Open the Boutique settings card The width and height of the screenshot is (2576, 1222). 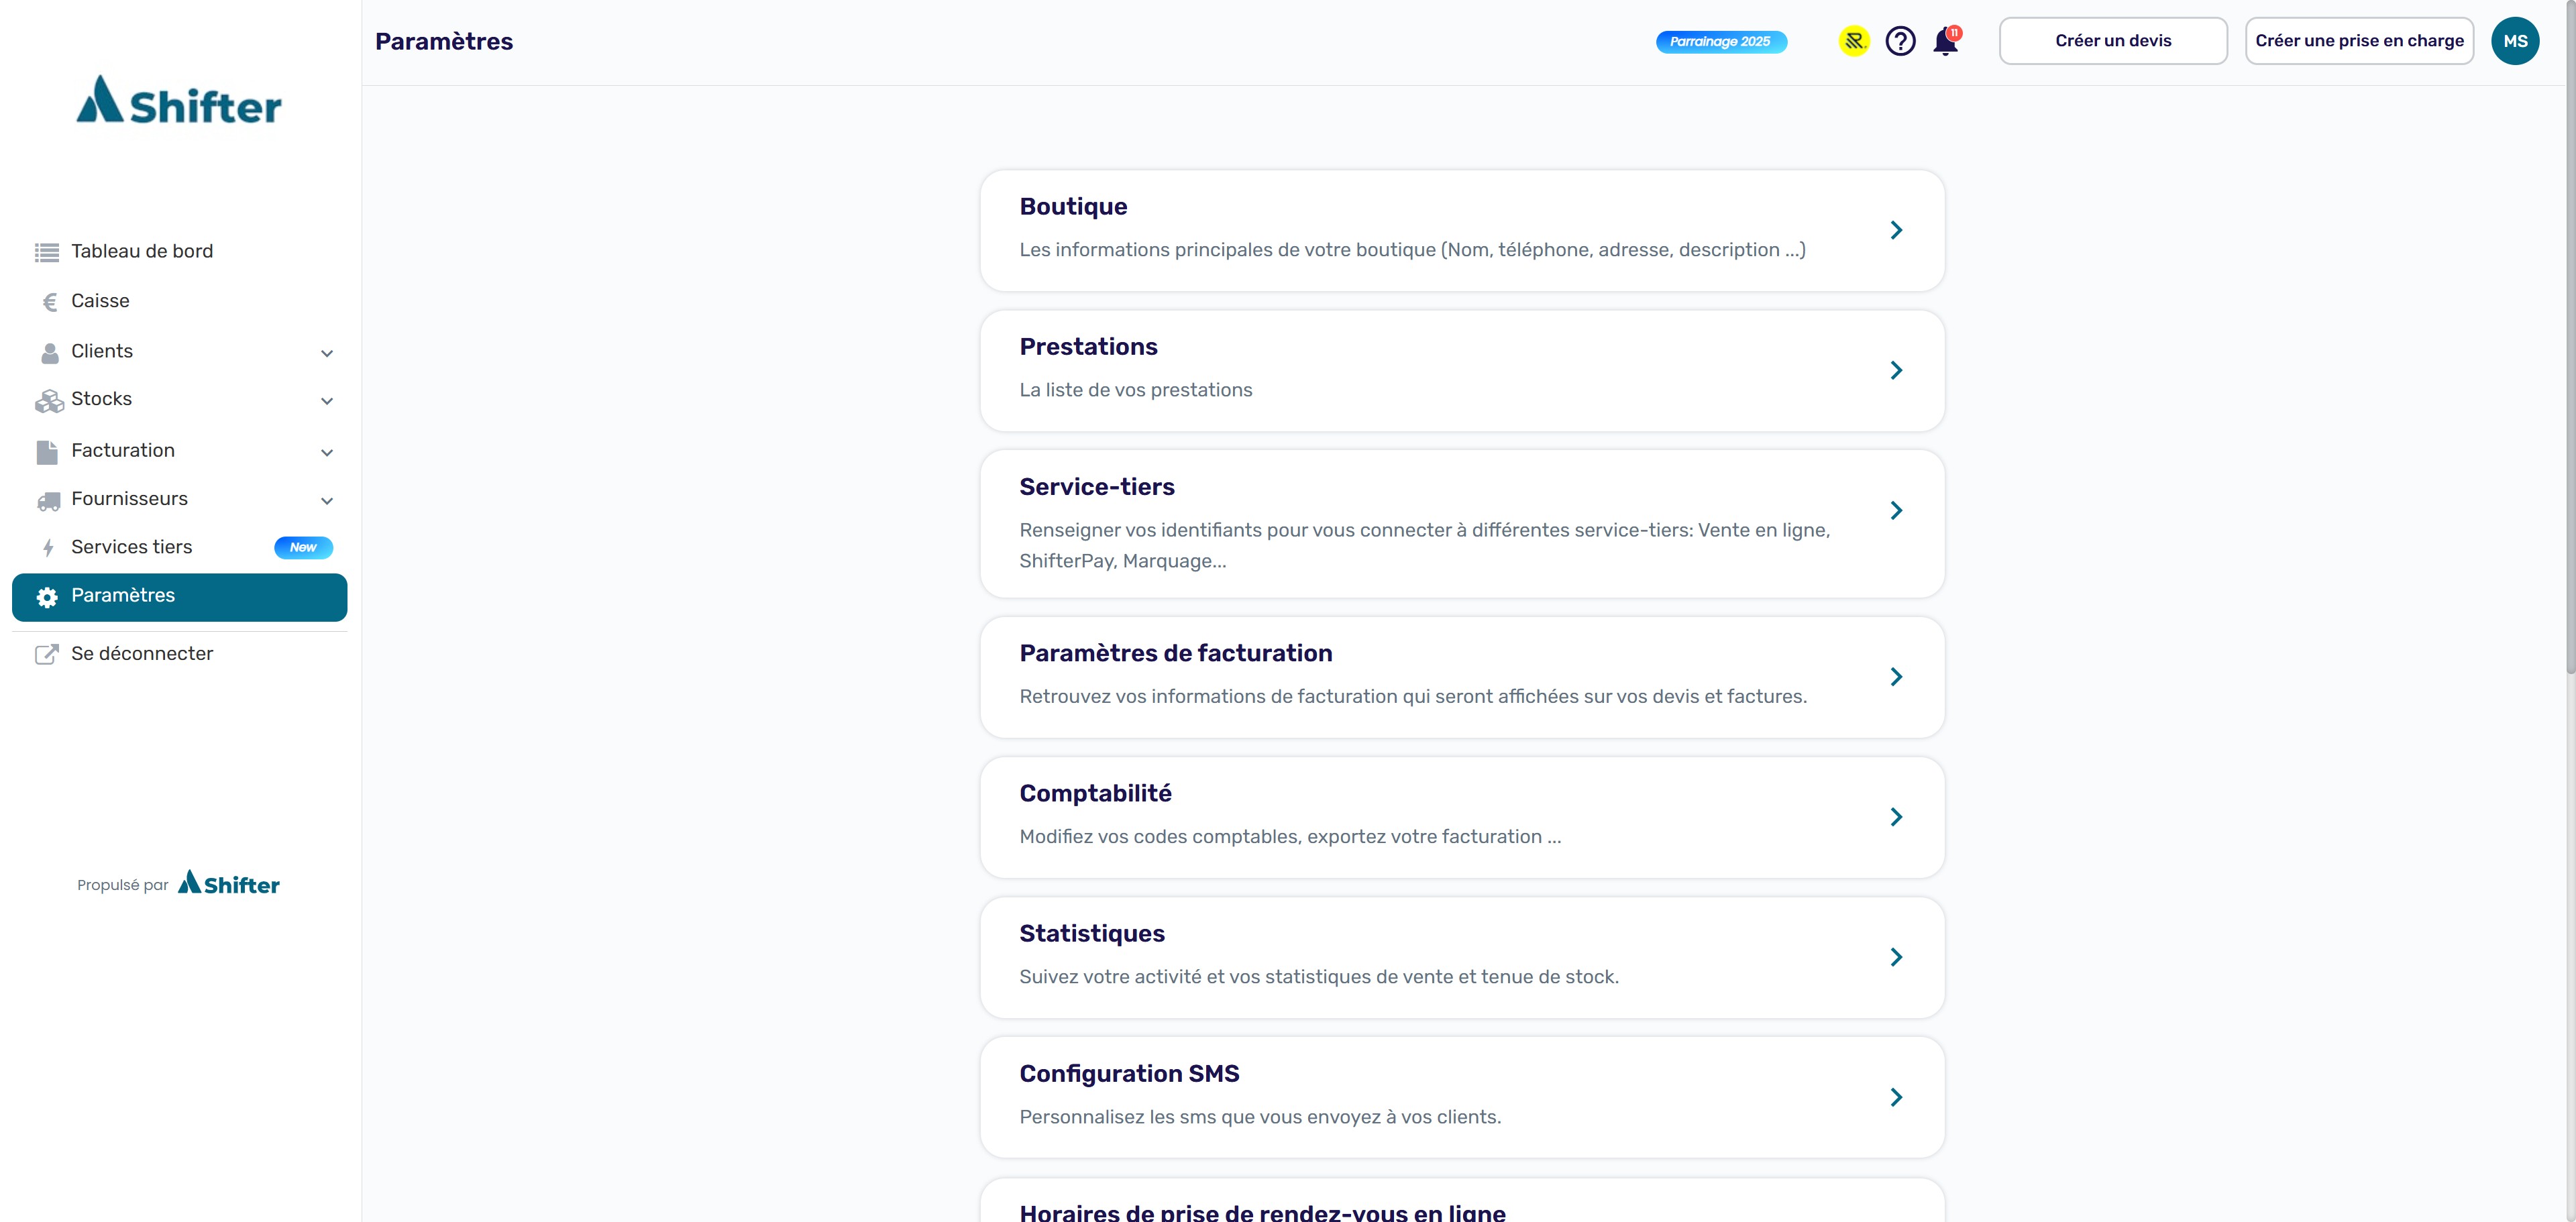click(1461, 230)
